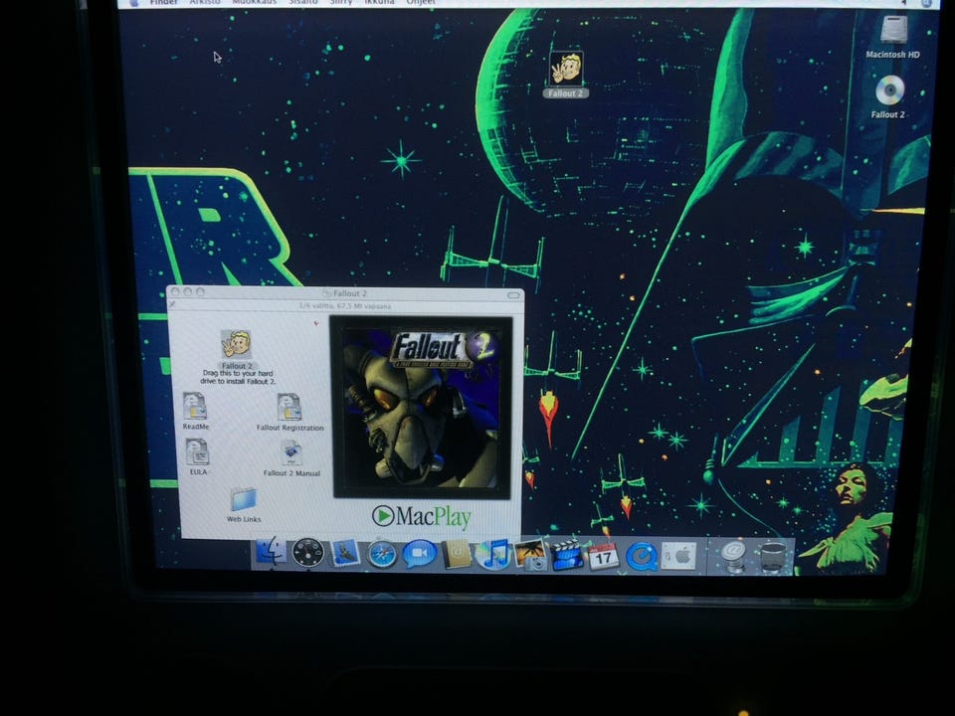Open the Arkisto menu
This screenshot has height=716, width=955.
point(205,2)
